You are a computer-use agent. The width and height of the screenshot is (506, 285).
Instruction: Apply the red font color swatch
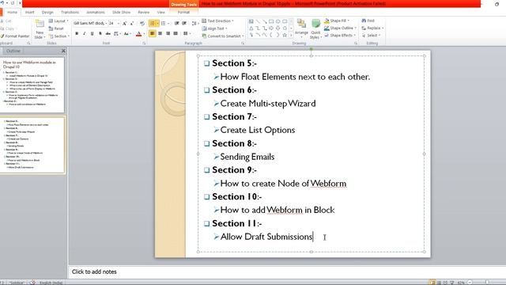(x=139, y=33)
